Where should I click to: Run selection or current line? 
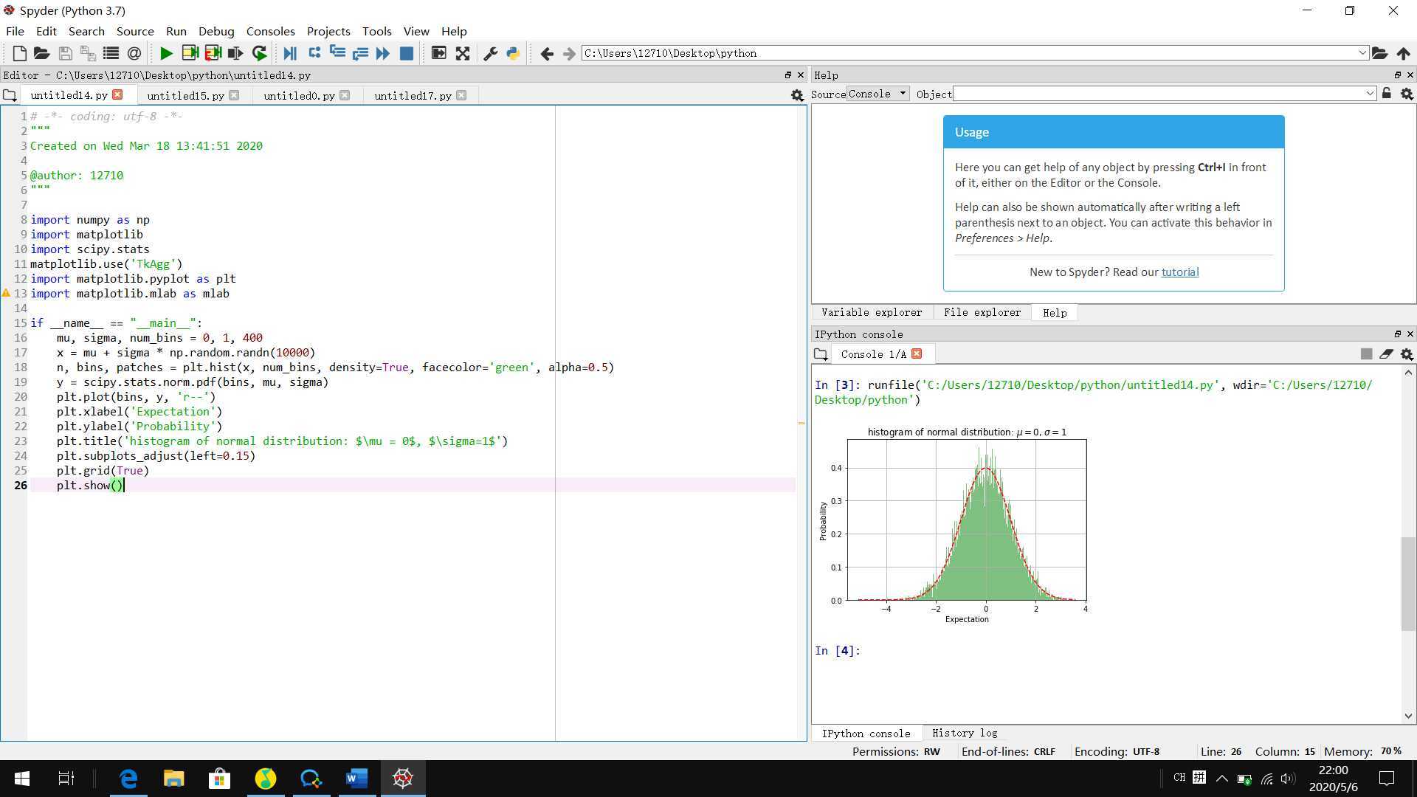point(235,53)
